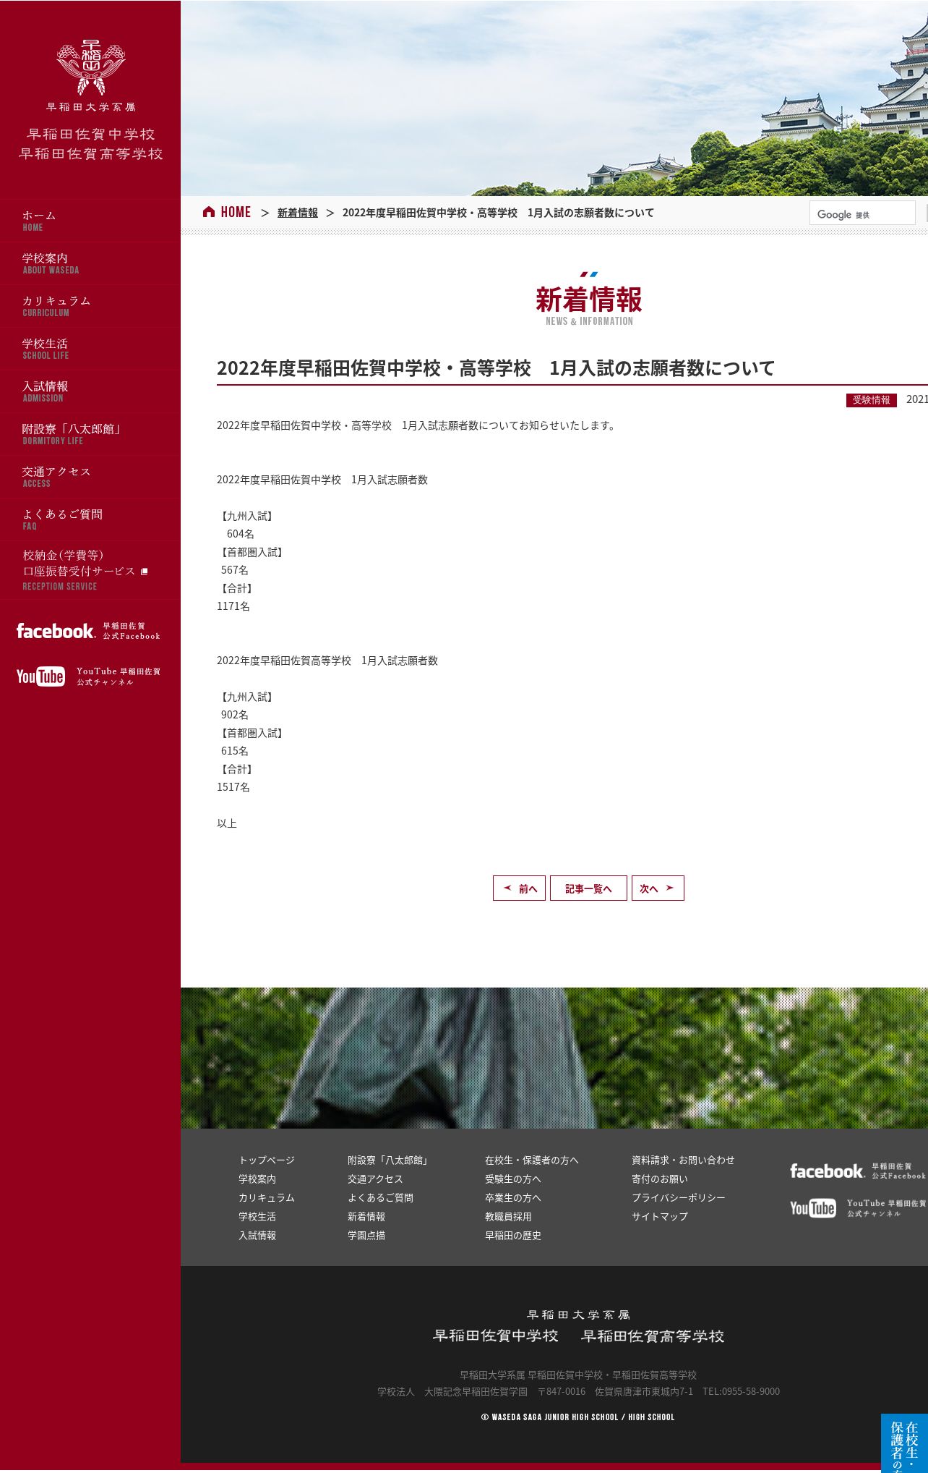Click the article headline 2022年度早稲田佐賀中学校・高等学校
928x1473 pixels.
[495, 368]
